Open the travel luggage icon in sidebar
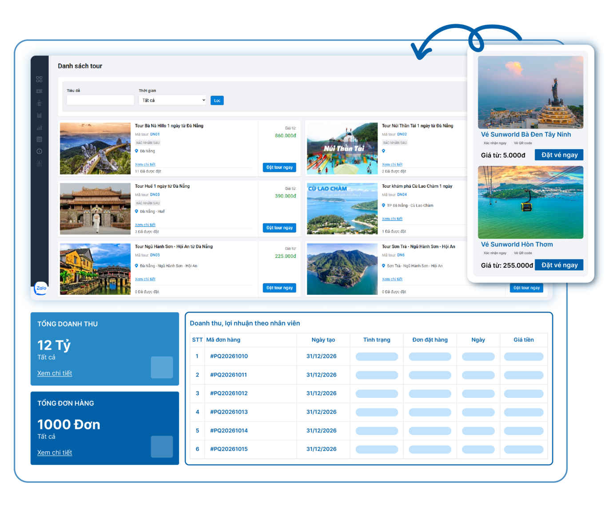The width and height of the screenshot is (613, 508). point(39,103)
